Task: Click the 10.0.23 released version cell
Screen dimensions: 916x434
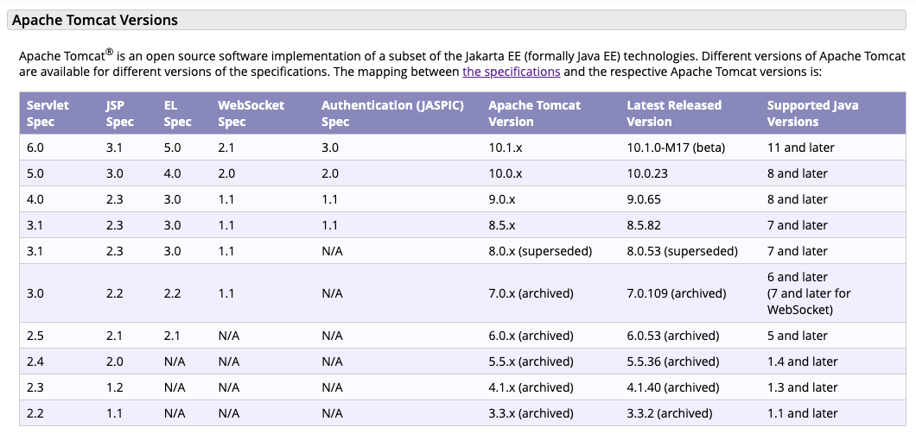Action: pyautogui.click(x=647, y=173)
